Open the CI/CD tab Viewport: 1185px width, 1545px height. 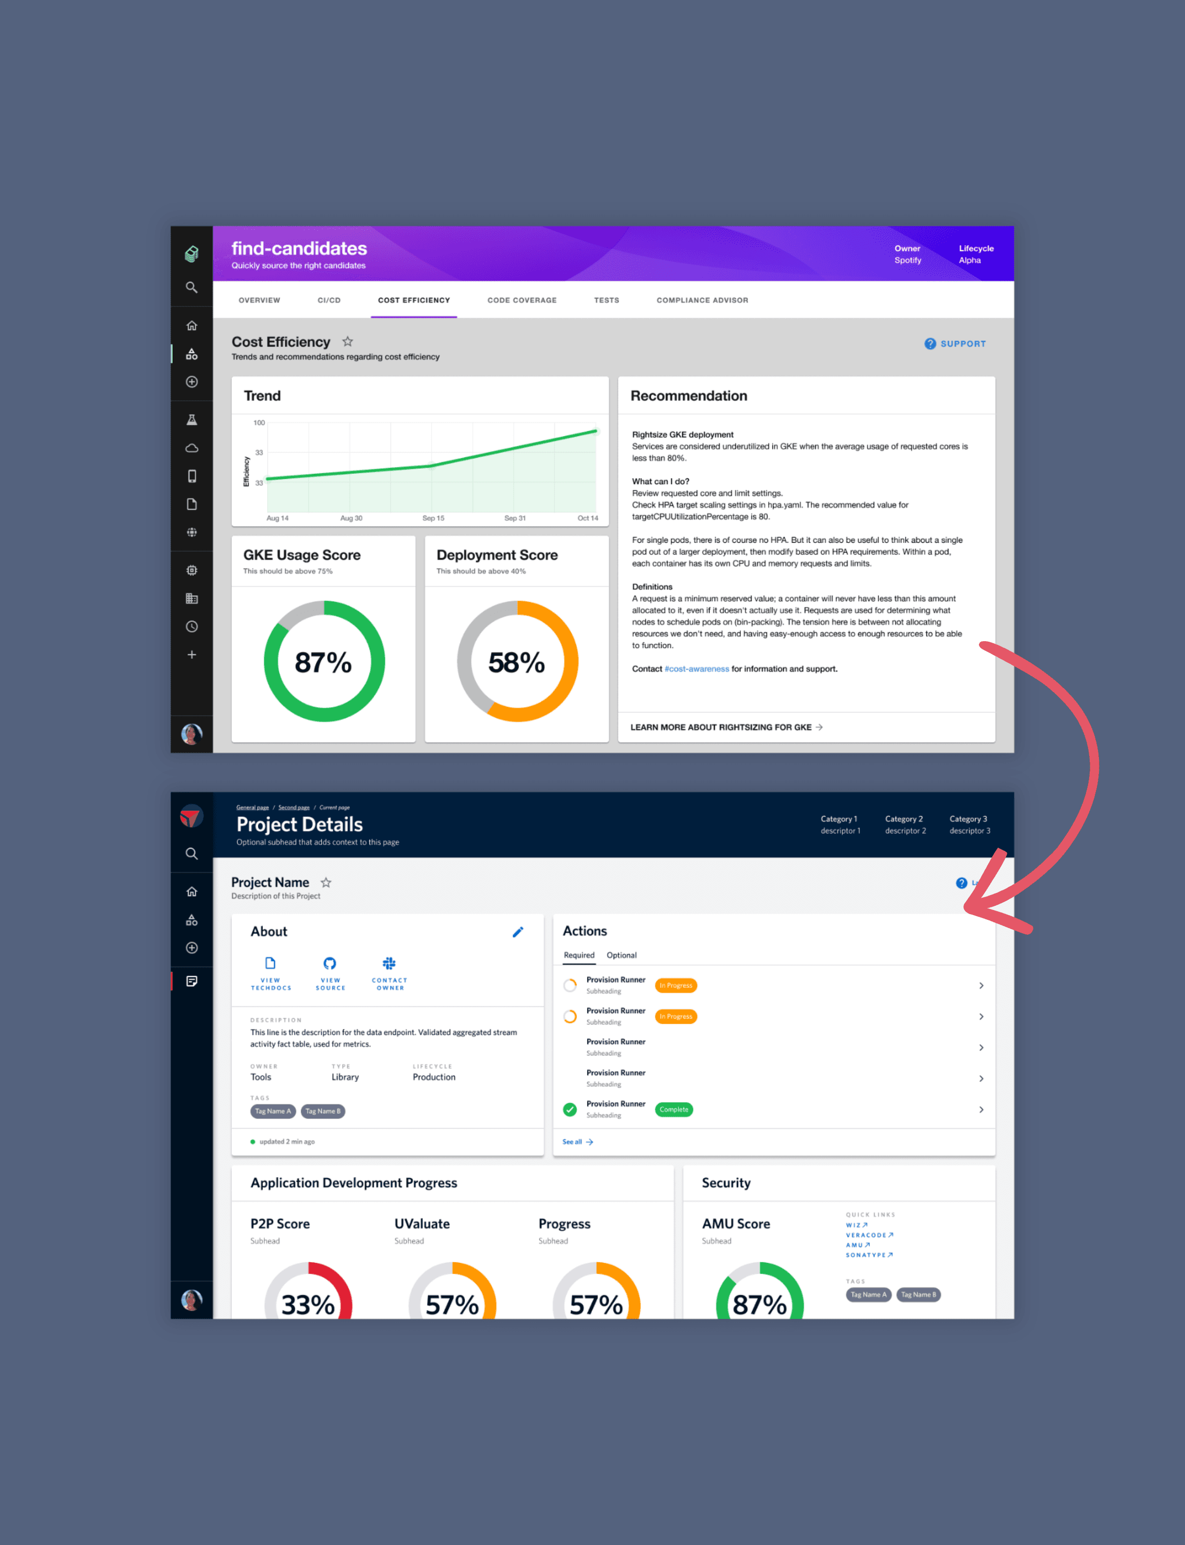(329, 300)
